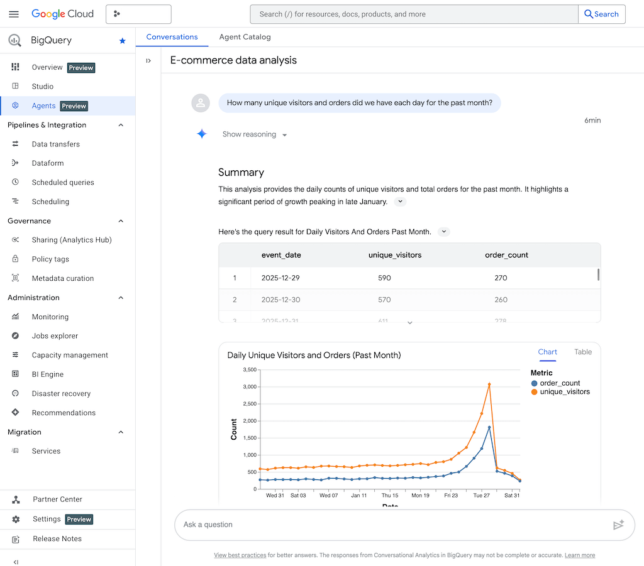The height and width of the screenshot is (566, 644).
Task: Collapse the Pipelines & Integration section
Action: [x=121, y=125]
